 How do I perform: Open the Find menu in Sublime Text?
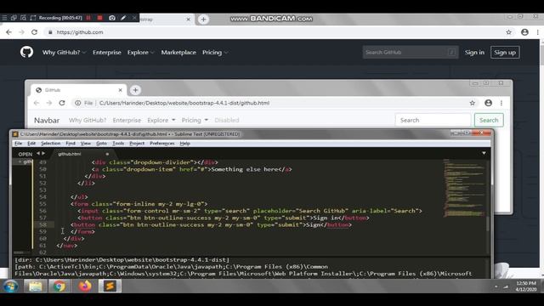tap(70, 144)
